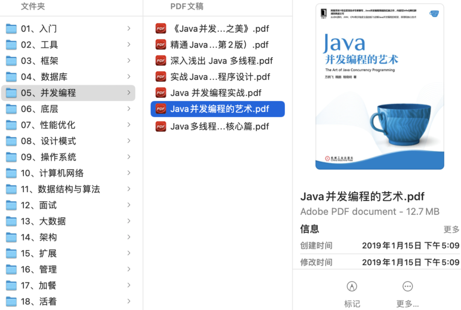Screen dimensions: 461x310
Task: Click the Java book cover preview
Action: (379, 87)
